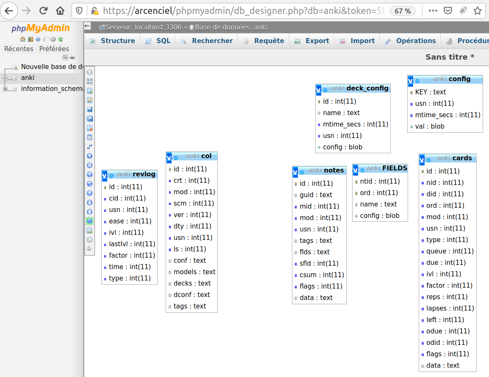Reload the page in the browser
Screen dimensions: 489x377
click(43, 11)
